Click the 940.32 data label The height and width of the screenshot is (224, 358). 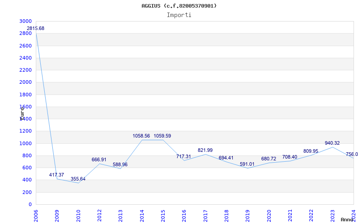tap(332, 143)
